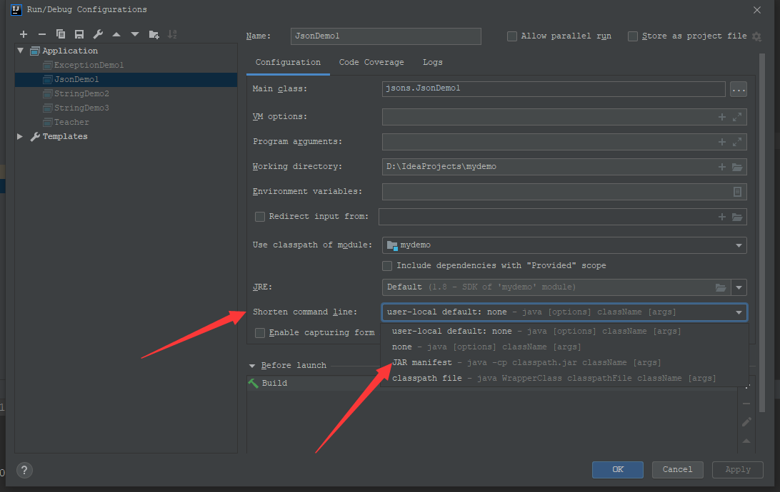
Task: Switch to Configuration tab
Action: (x=288, y=63)
